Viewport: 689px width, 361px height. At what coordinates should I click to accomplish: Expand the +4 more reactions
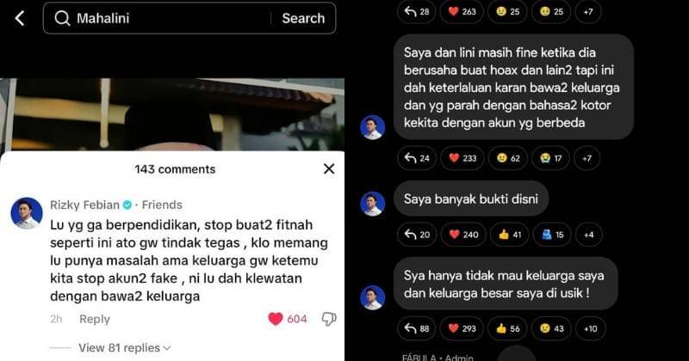point(589,235)
